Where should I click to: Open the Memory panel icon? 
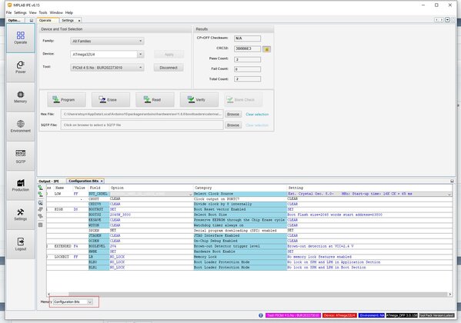21,97
